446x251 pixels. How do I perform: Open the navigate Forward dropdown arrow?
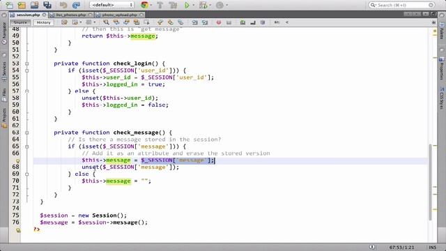tap(95, 22)
